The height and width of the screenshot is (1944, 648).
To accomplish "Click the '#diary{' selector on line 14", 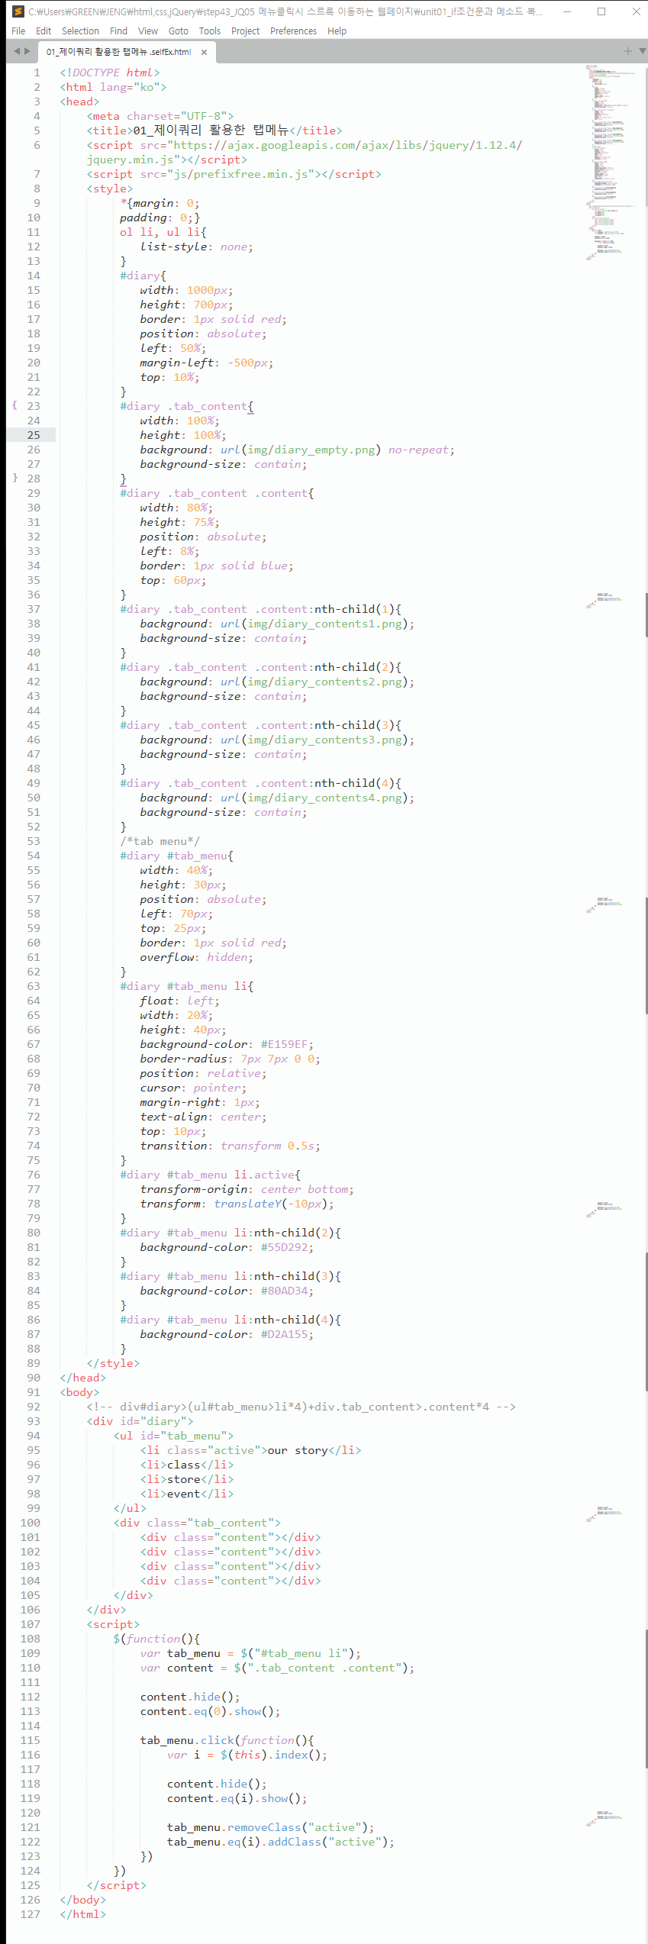I will (143, 276).
